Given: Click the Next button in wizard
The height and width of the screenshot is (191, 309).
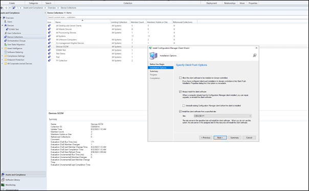Looking at the screenshot, I should pyautogui.click(x=220, y=138).
